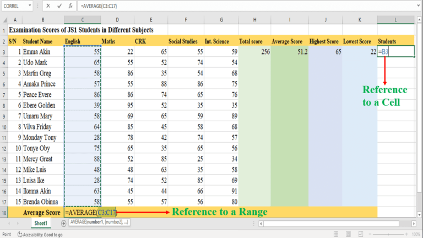This screenshot has width=423, height=238.
Task: Select the Students header cell
Action: point(396,41)
